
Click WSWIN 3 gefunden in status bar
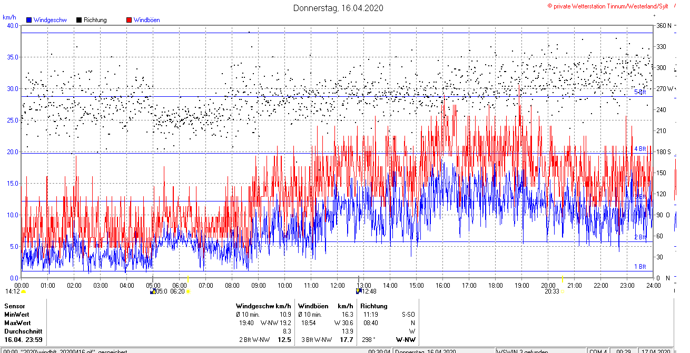point(521,351)
